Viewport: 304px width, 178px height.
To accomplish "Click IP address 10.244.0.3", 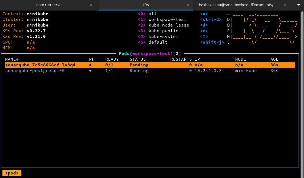I will pyautogui.click(x=208, y=71).
